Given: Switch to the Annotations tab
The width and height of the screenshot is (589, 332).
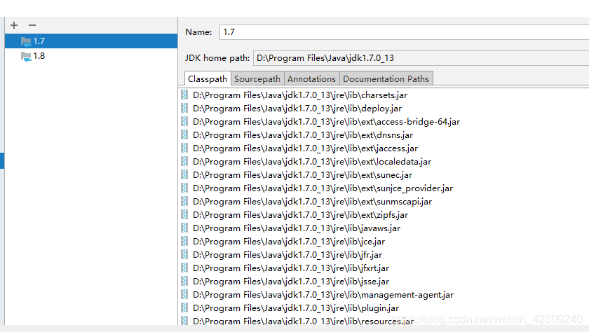Looking at the screenshot, I should 311,78.
